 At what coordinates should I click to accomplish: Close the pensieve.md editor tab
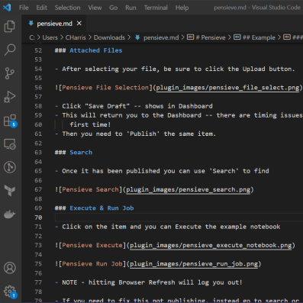click(x=79, y=24)
